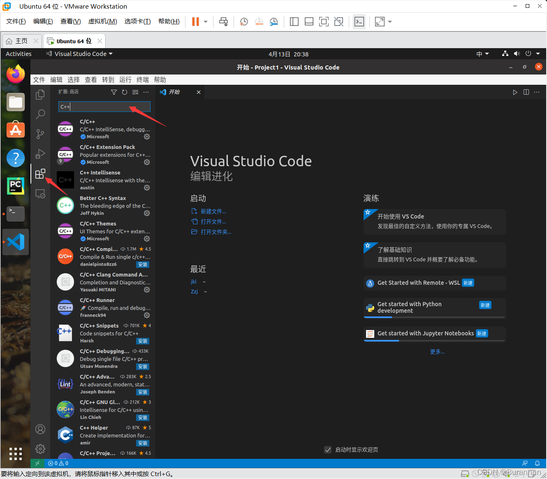
Task: Open gear settings for C/C++ Extension Pack
Action: pyautogui.click(x=147, y=162)
